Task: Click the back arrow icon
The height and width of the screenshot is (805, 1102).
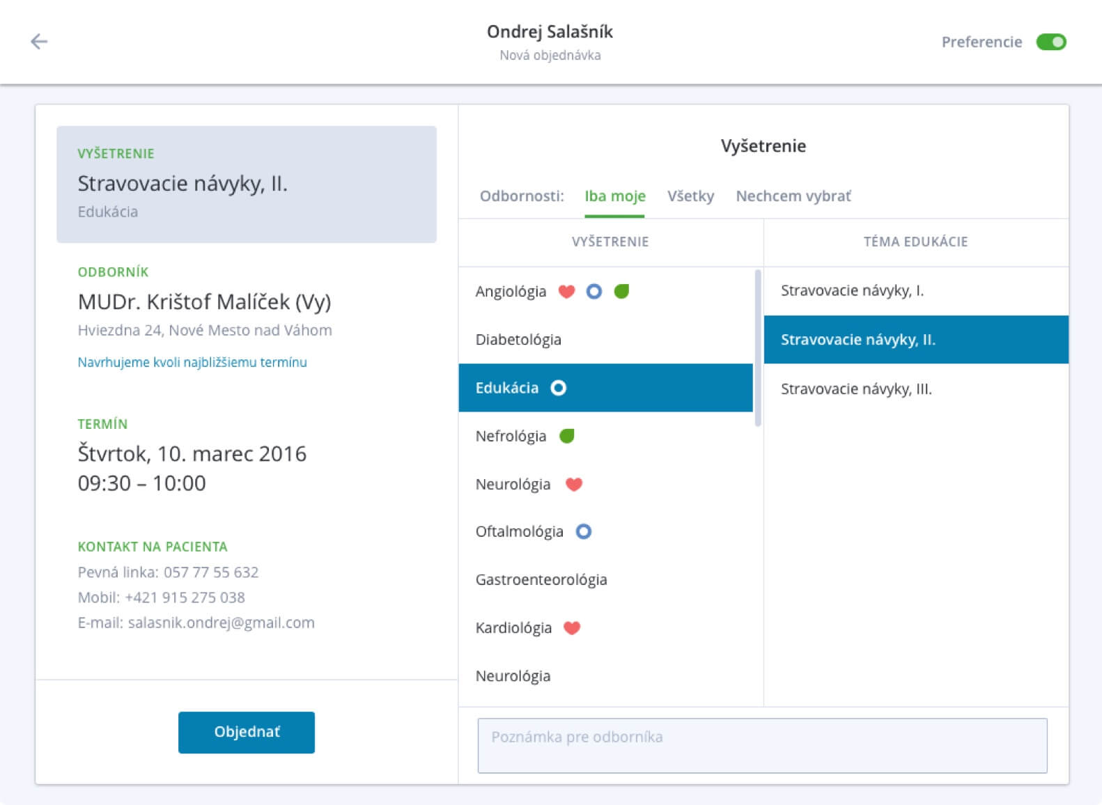Action: coord(39,42)
